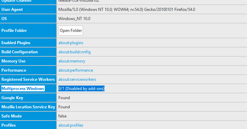
Task: Click the Safe Mode false value
Action: pyautogui.click(x=62, y=116)
